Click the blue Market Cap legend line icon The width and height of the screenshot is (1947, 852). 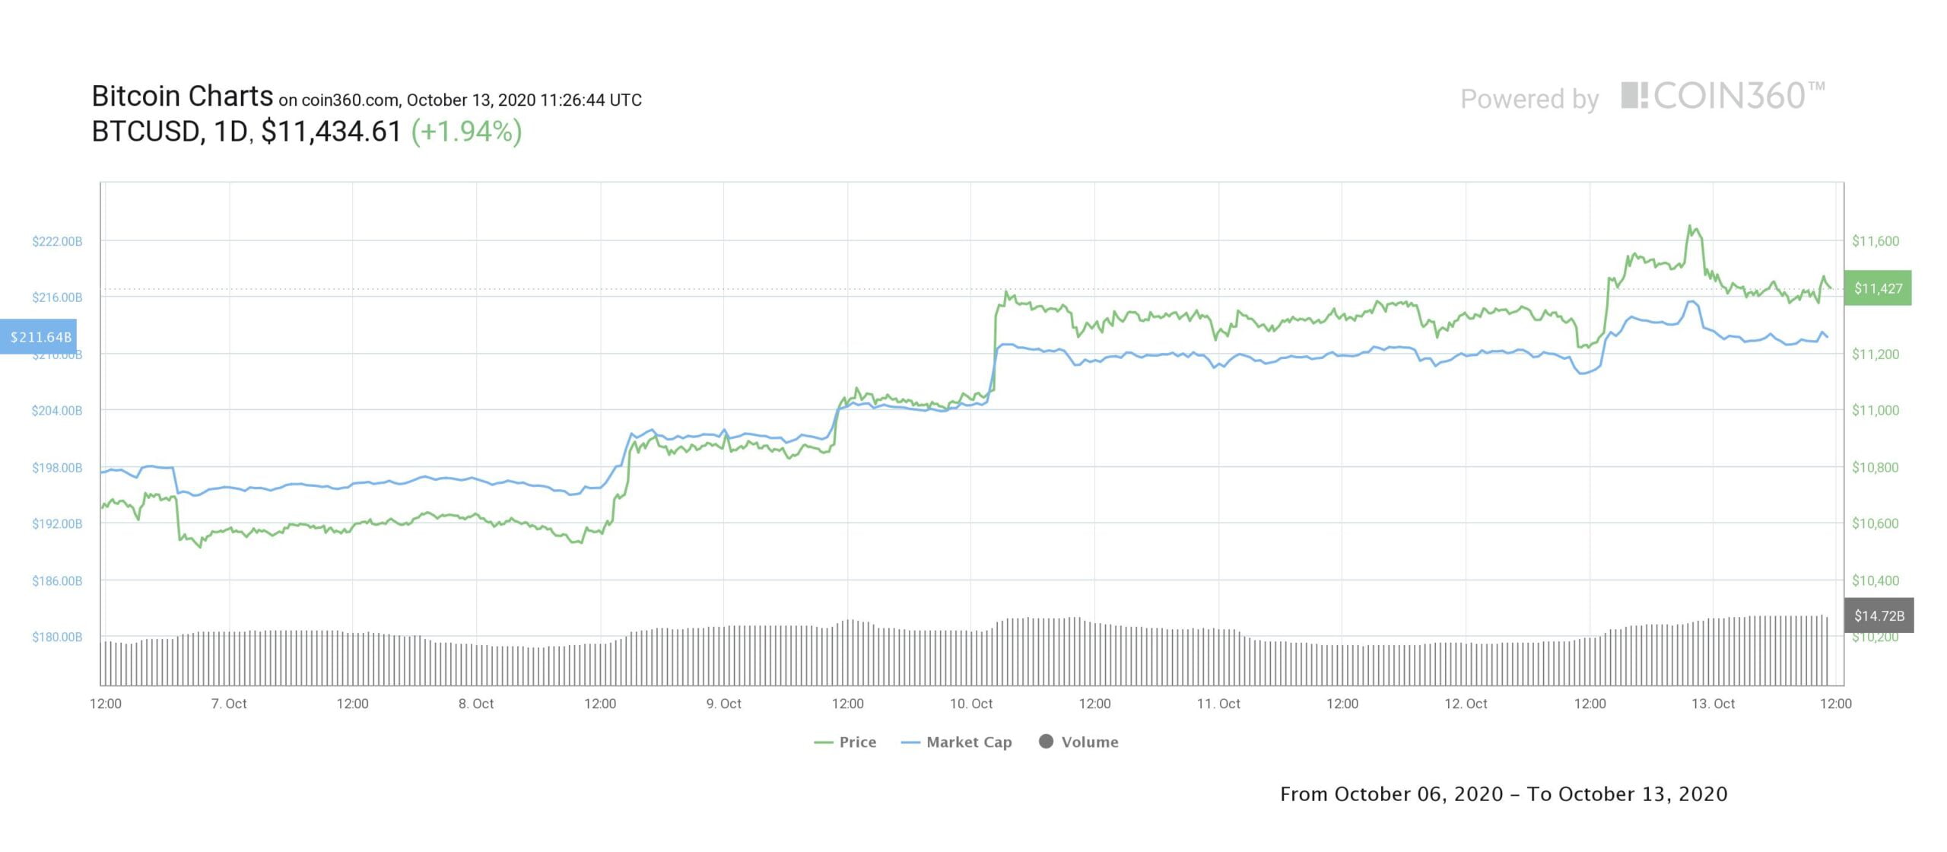910,742
